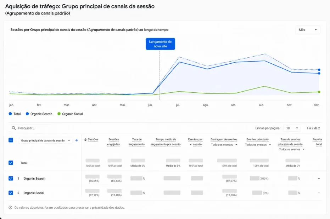Open Todos os eventos under Eventos principais
This screenshot has width=330, height=219.
tap(258, 145)
